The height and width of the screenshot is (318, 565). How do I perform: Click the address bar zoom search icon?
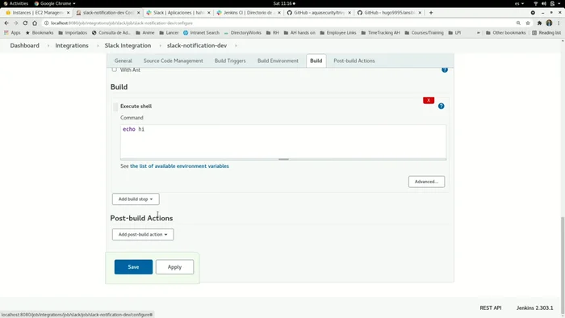coord(518,23)
